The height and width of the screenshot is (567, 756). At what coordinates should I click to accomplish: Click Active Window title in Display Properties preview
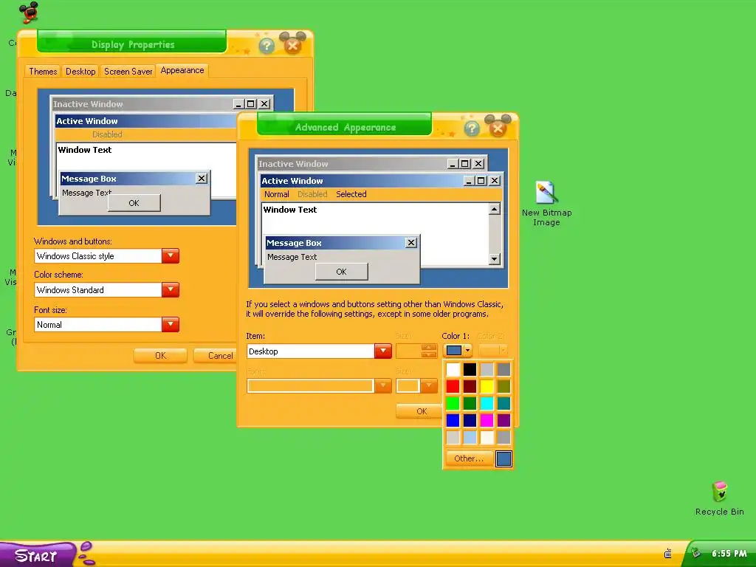(x=87, y=121)
